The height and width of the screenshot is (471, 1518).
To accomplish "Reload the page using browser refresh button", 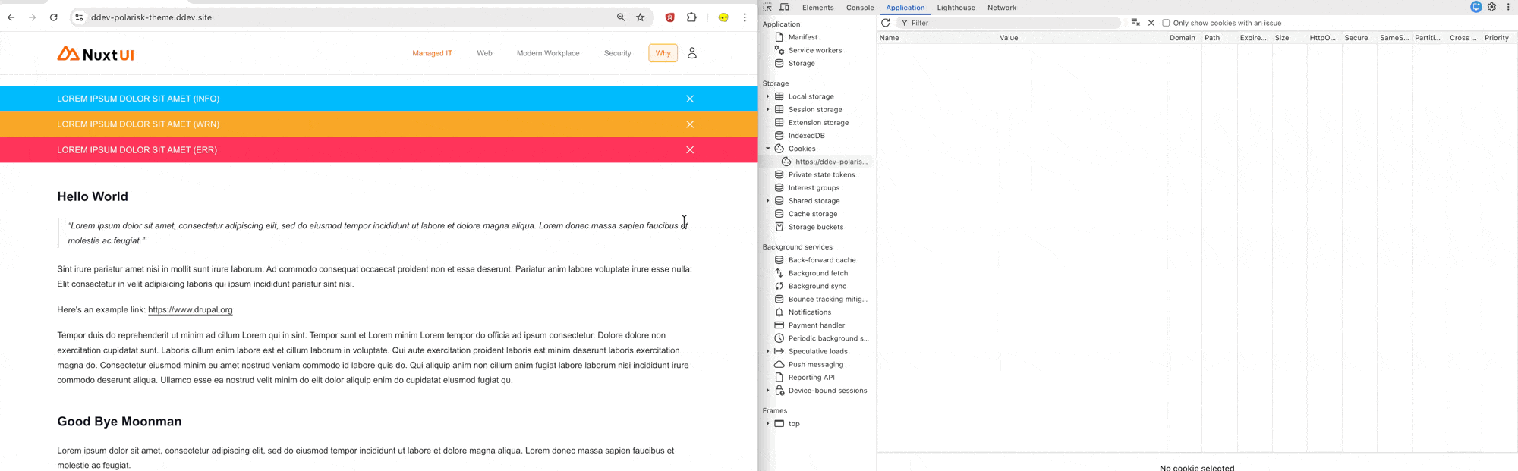I will pos(54,17).
